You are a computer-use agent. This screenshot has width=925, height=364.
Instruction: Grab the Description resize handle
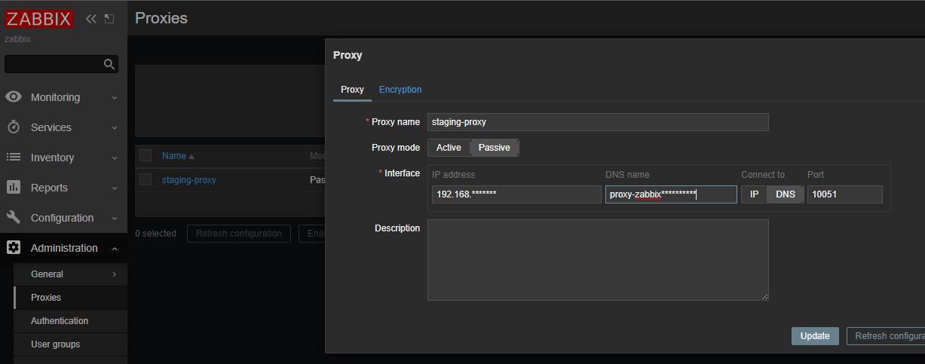[764, 296]
